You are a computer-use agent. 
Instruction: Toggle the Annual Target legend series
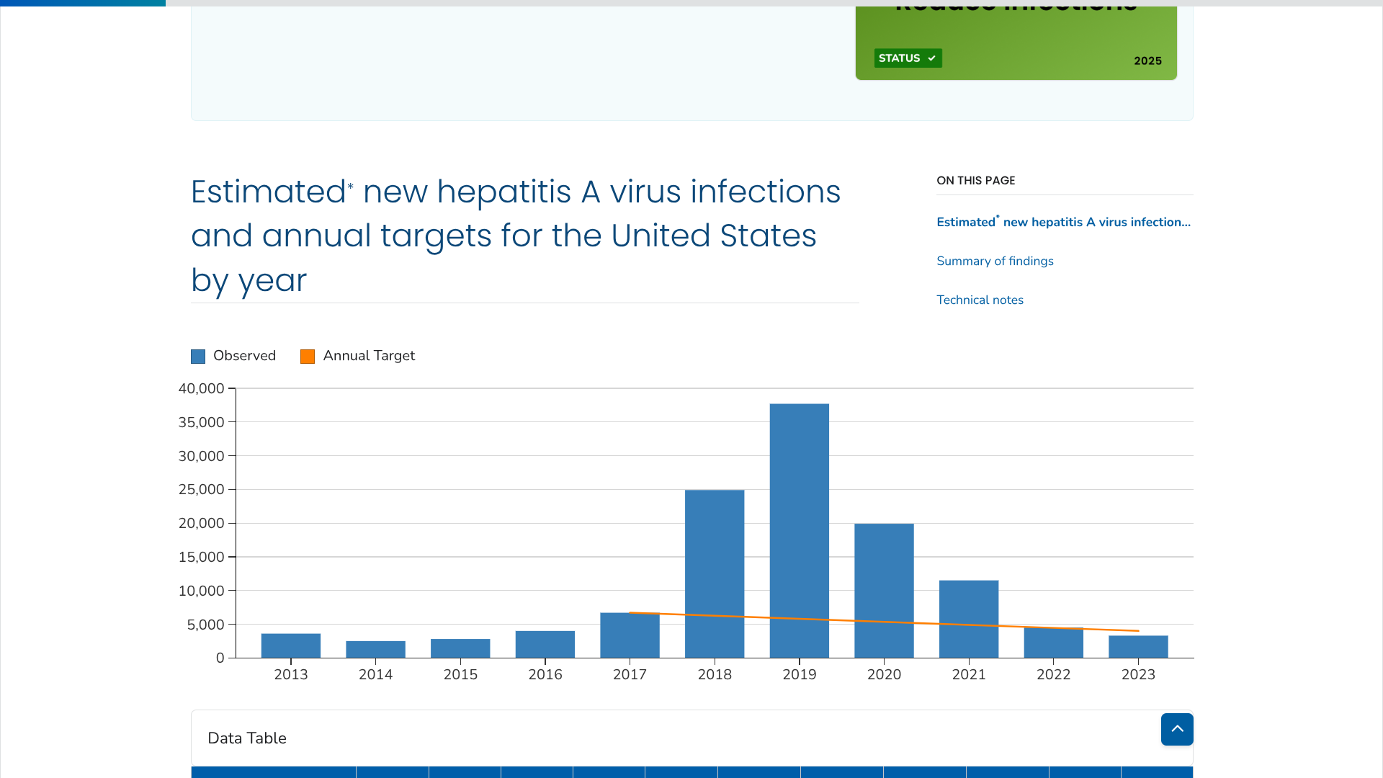(368, 356)
